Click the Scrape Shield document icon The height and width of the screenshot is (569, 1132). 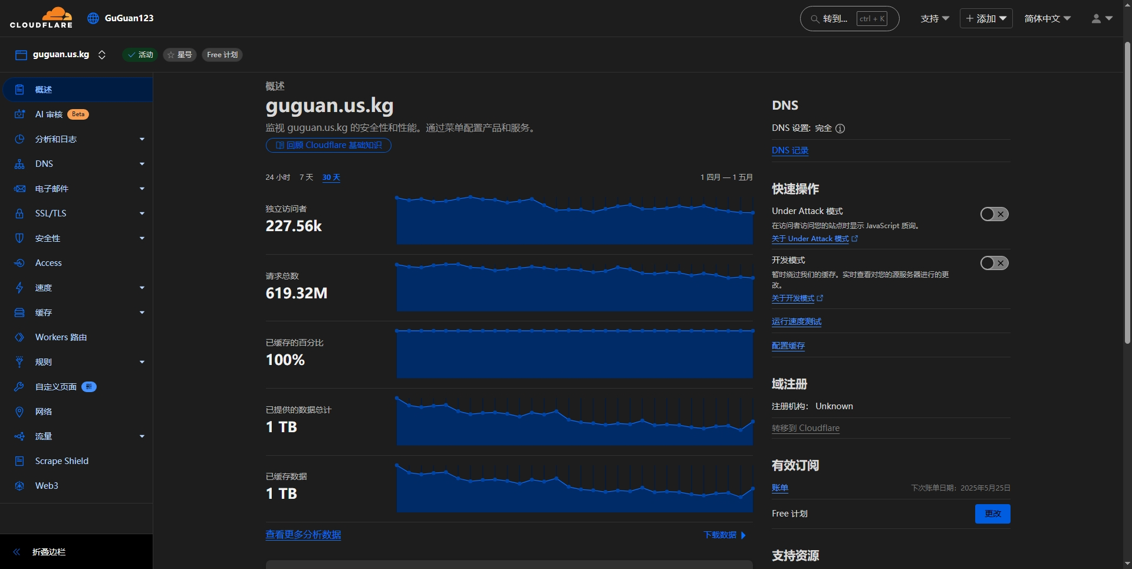click(x=19, y=461)
